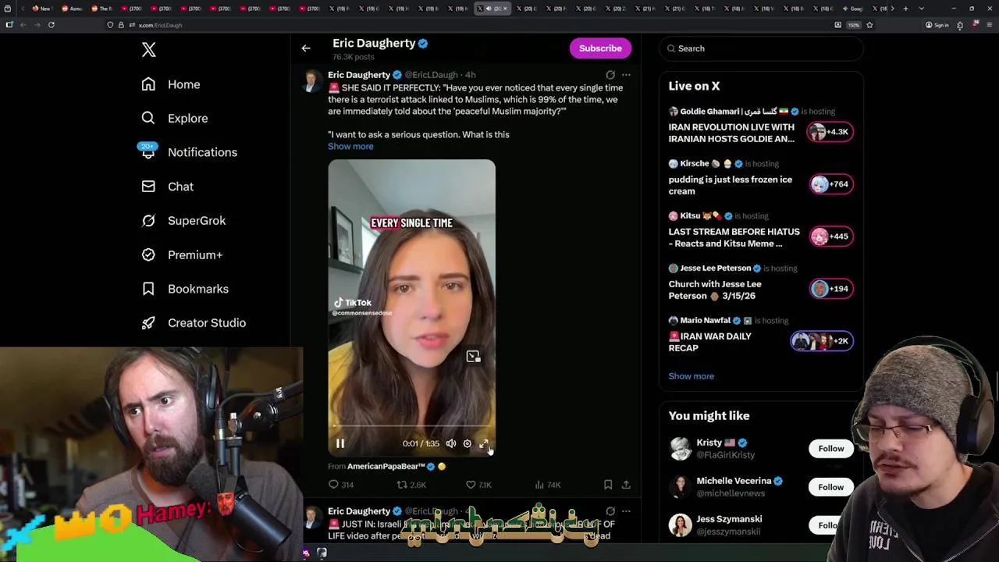Join Mario Nawfal's Iran War Daily Recap
Screen dimensions: 999x562
click(709, 342)
